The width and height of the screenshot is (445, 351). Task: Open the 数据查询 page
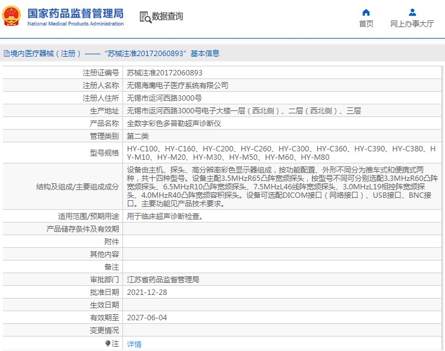click(x=168, y=17)
